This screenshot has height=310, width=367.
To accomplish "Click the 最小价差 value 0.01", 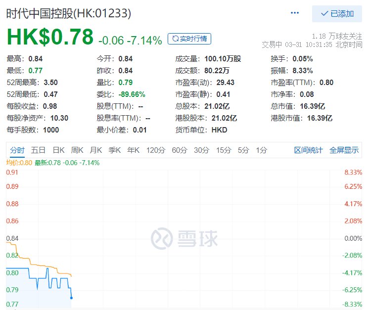I will click(x=140, y=130).
